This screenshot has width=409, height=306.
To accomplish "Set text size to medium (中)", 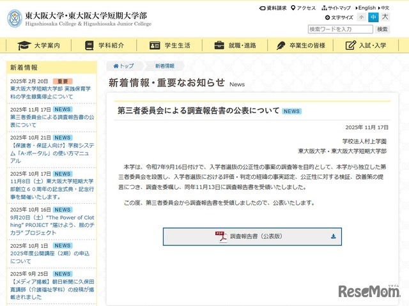I will (x=373, y=17).
